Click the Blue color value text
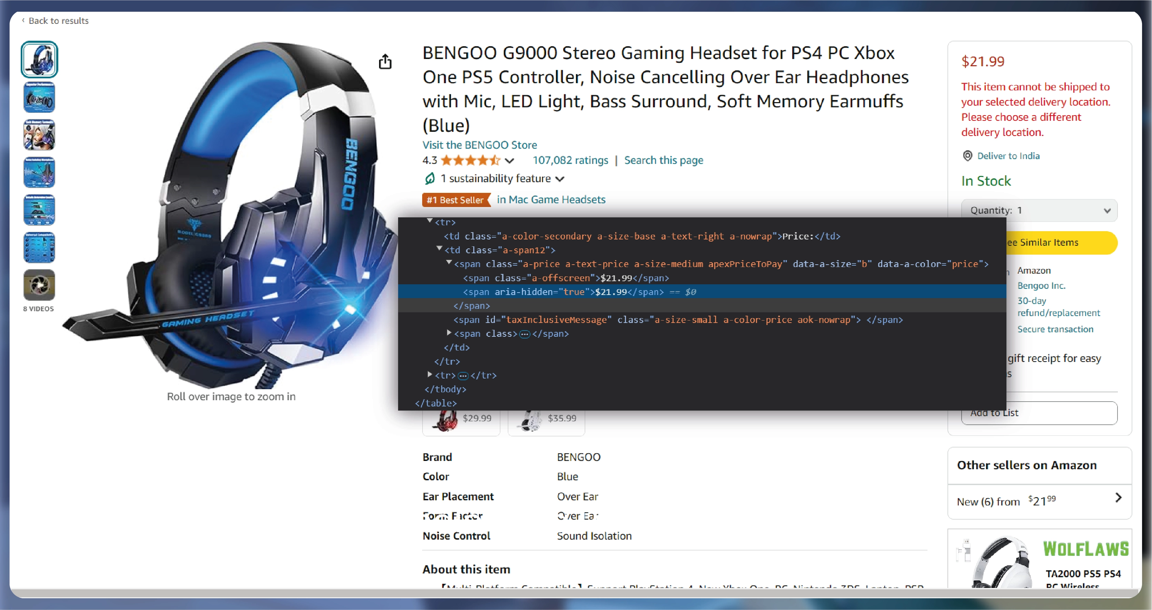The height and width of the screenshot is (610, 1152). coord(567,477)
